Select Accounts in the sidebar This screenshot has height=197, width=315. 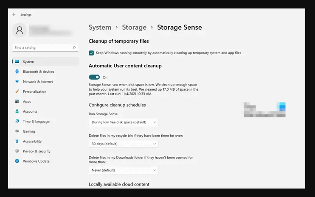click(x=45, y=111)
